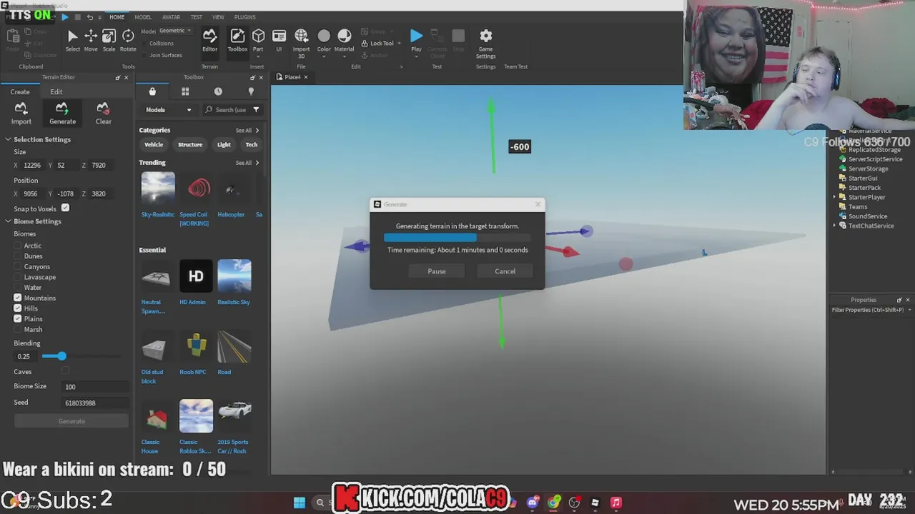Screen dimensions: 915x514
Task: Open the Models category dropdown in the Toolbox
Action: pyautogui.click(x=169, y=110)
